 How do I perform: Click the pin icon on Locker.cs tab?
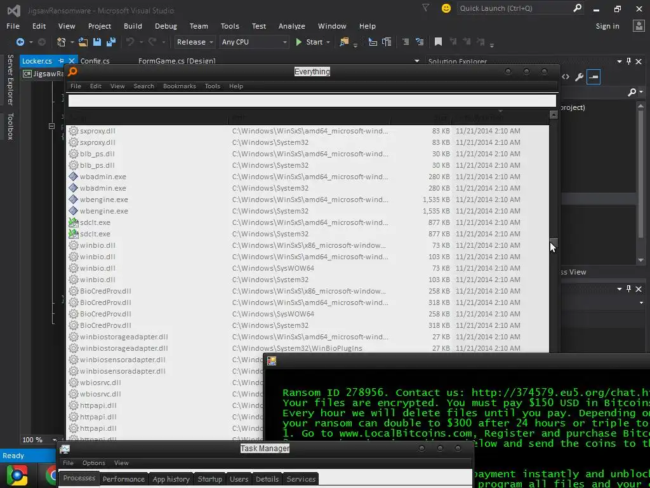(62, 61)
